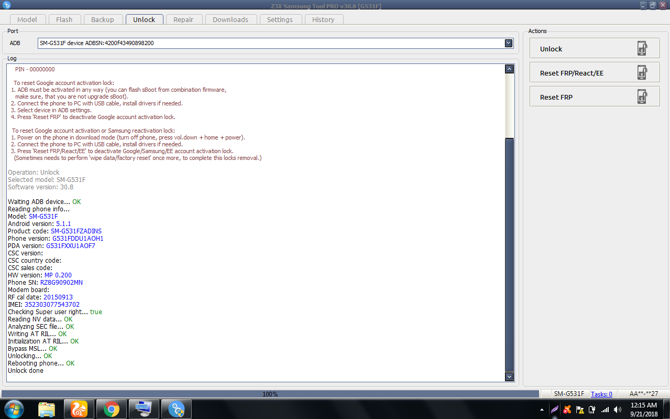Click 'Rebooting phone... OK' log line

[41, 363]
